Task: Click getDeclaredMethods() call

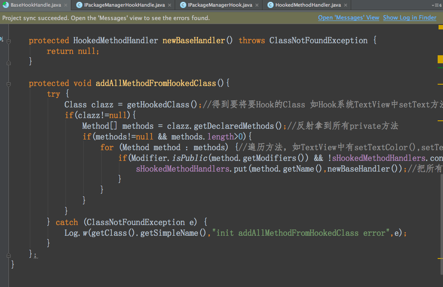Action: pos(238,126)
